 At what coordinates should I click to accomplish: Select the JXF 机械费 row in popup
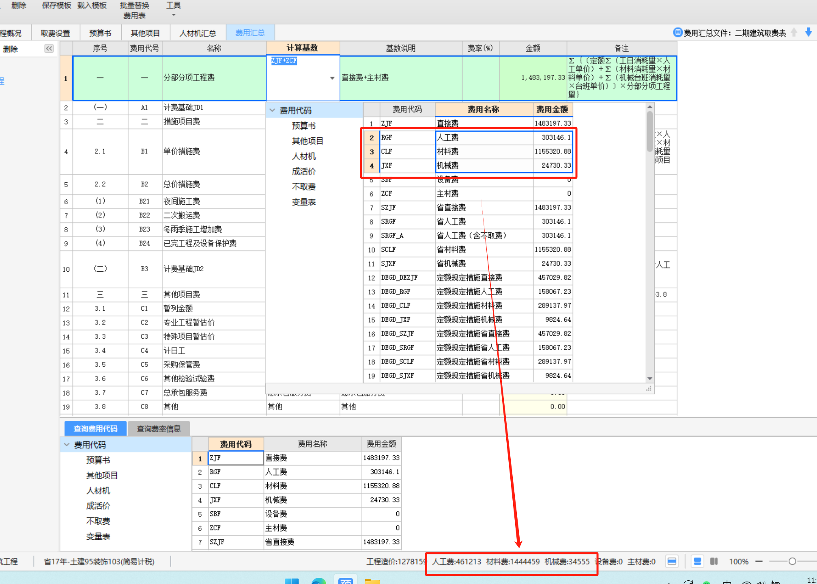click(x=468, y=166)
